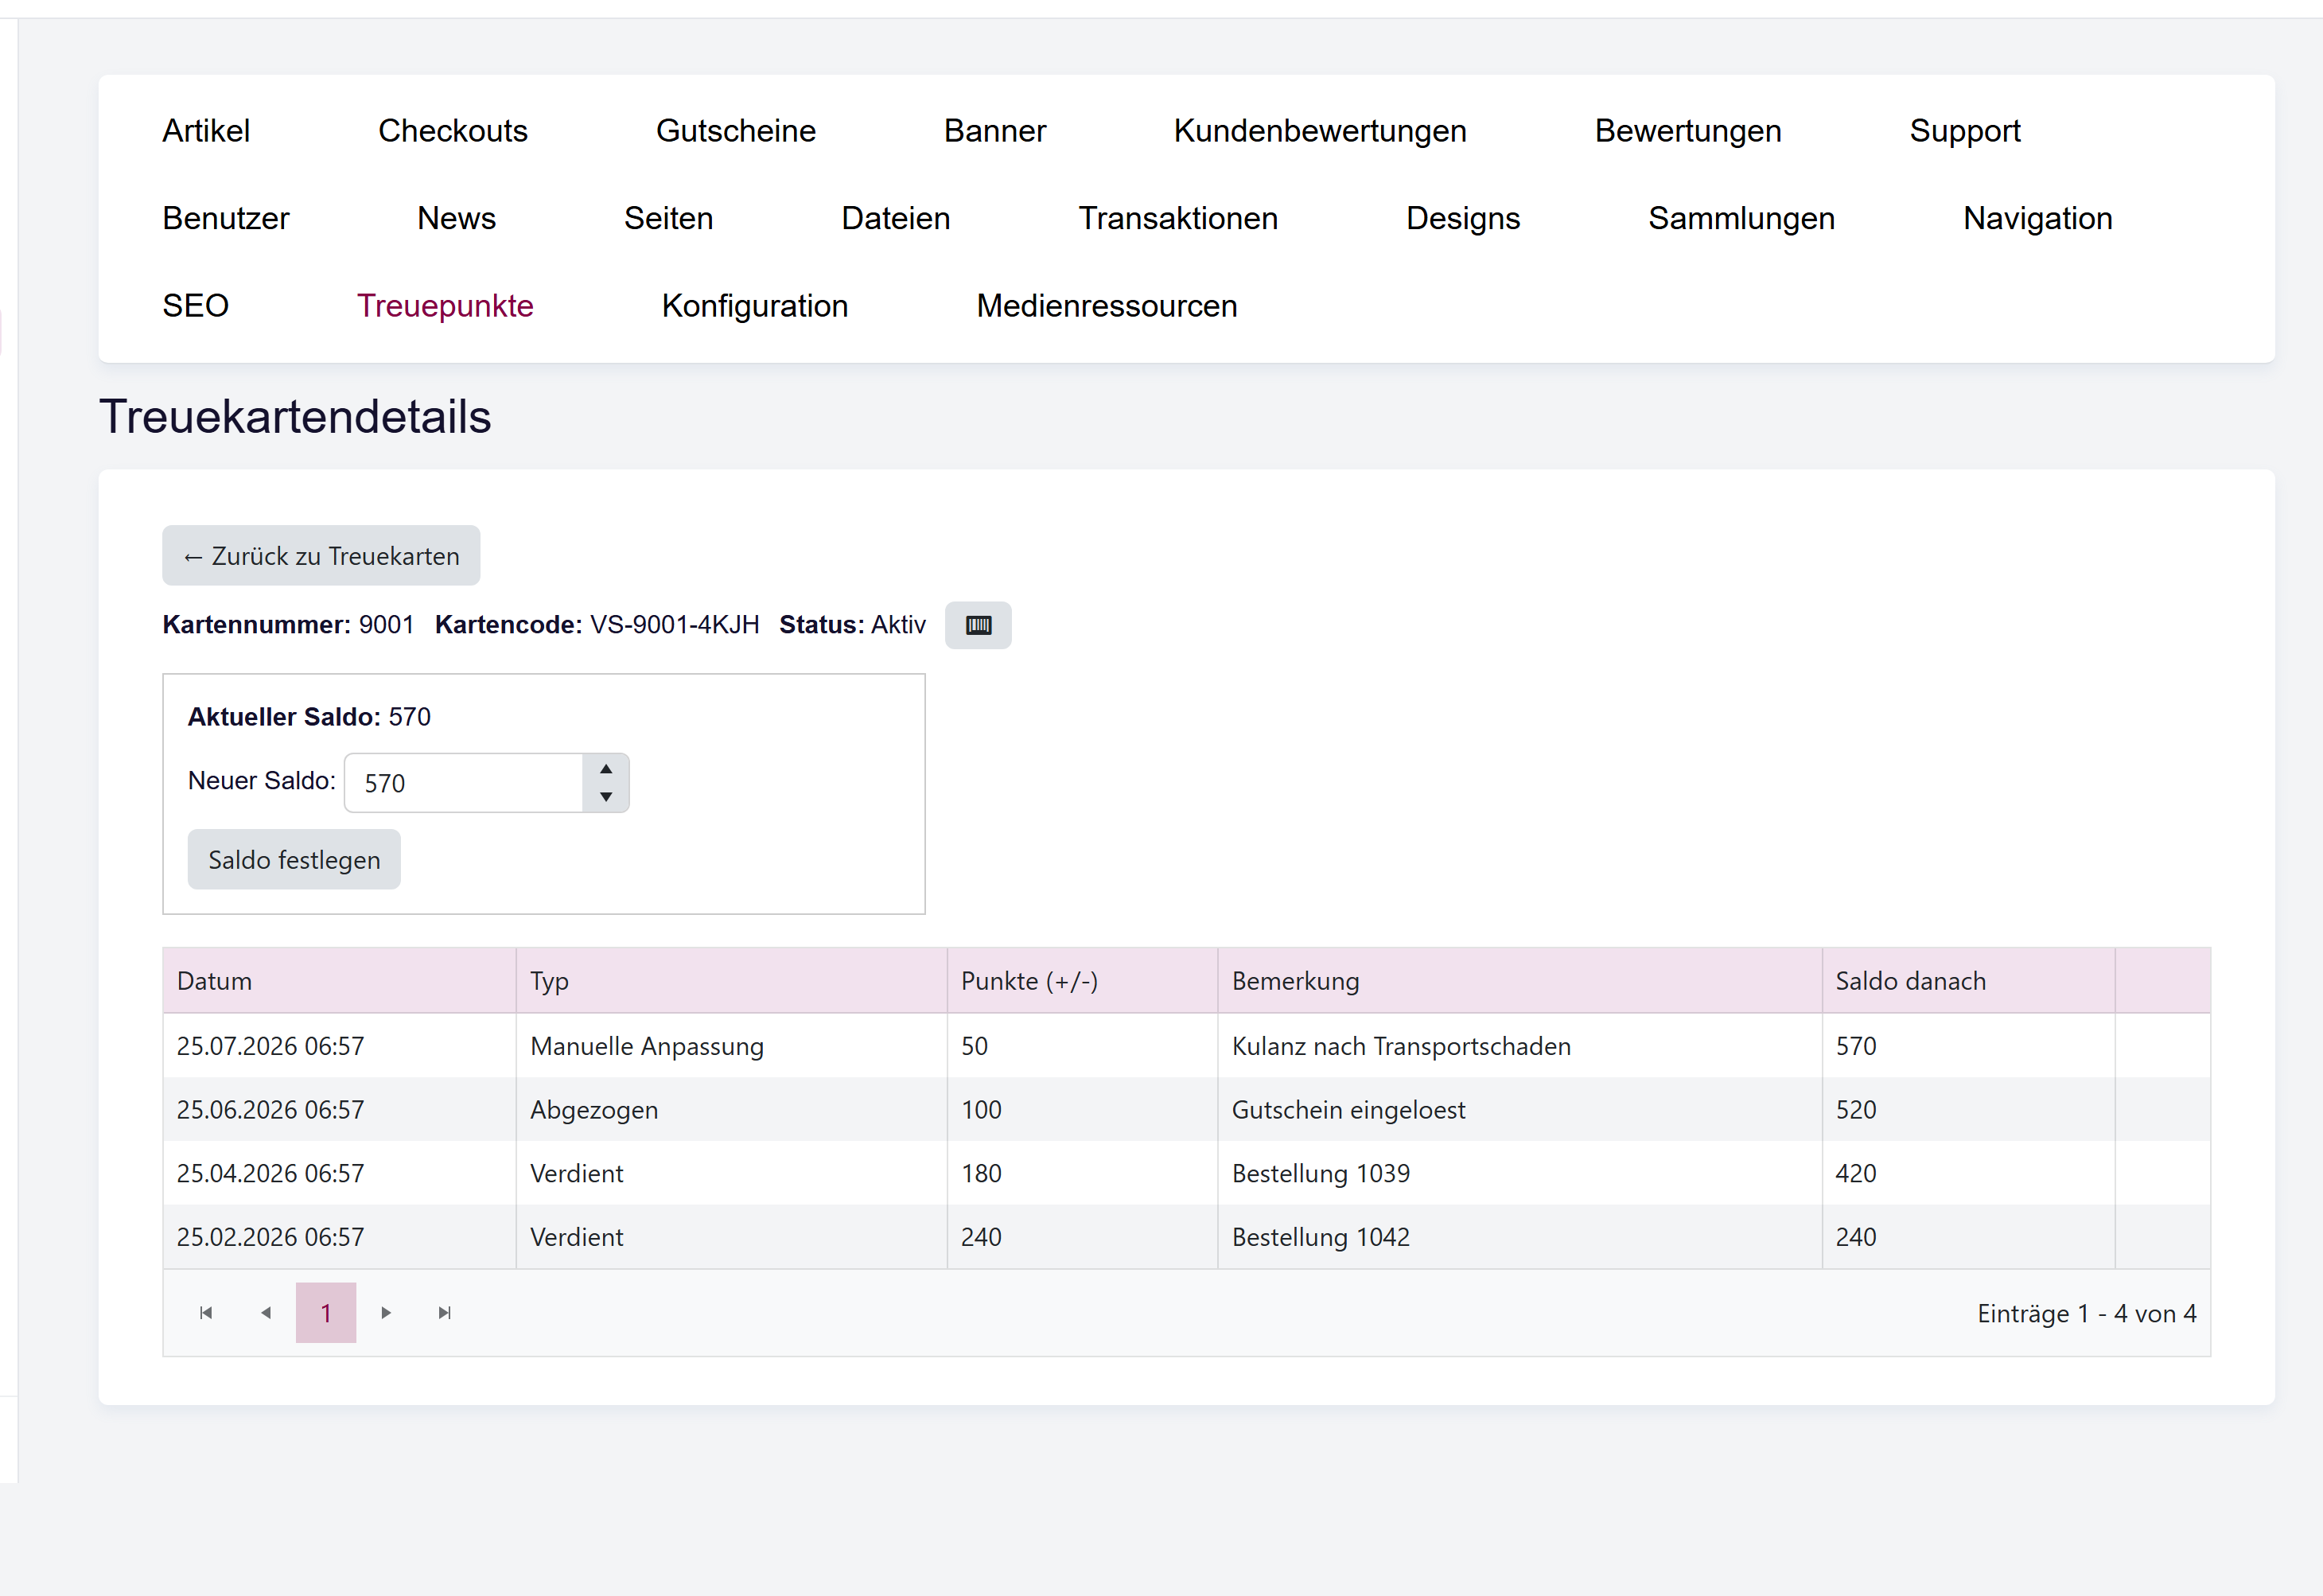Sort by the Typ column header

pyautogui.click(x=731, y=981)
